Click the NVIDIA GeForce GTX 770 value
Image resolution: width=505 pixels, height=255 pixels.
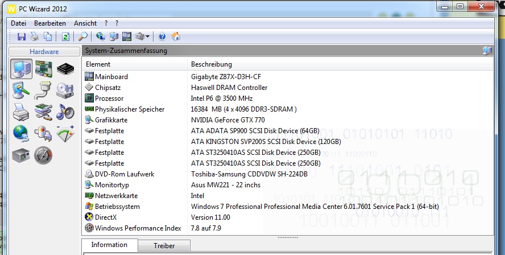click(x=227, y=120)
